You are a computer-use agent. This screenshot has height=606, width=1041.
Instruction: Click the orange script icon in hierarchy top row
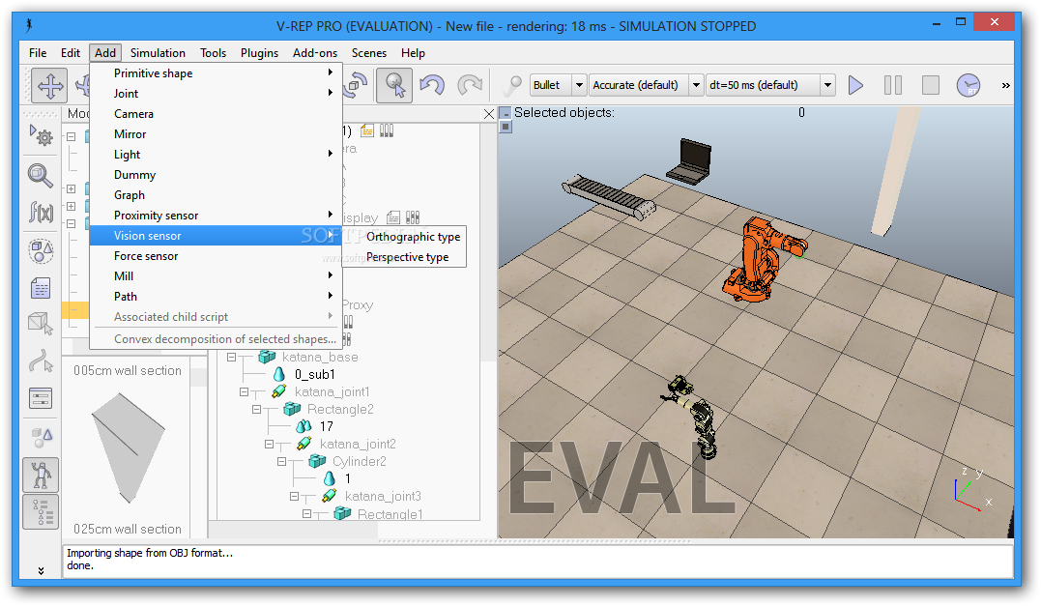coord(366,130)
